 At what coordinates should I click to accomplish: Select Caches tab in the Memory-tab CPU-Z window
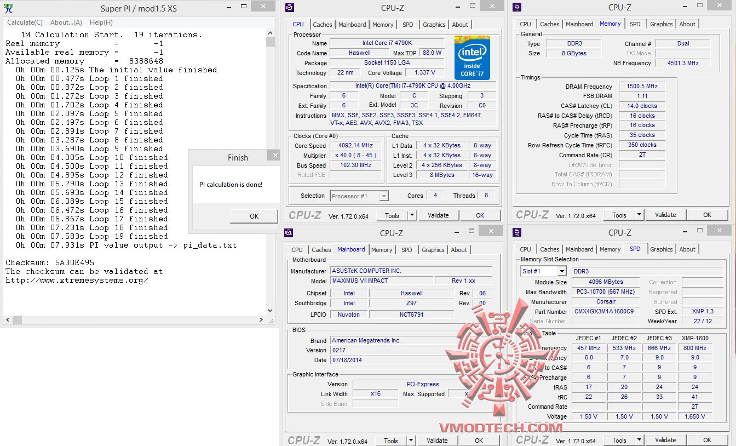click(x=550, y=24)
